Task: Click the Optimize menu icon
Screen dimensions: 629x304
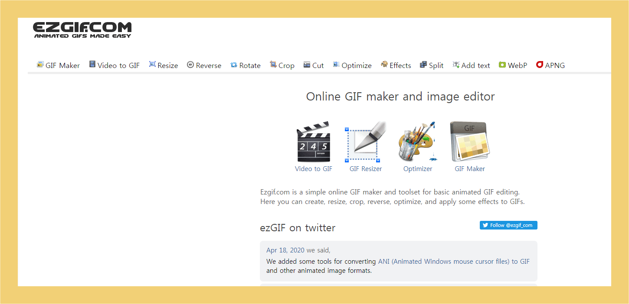Action: (x=336, y=65)
